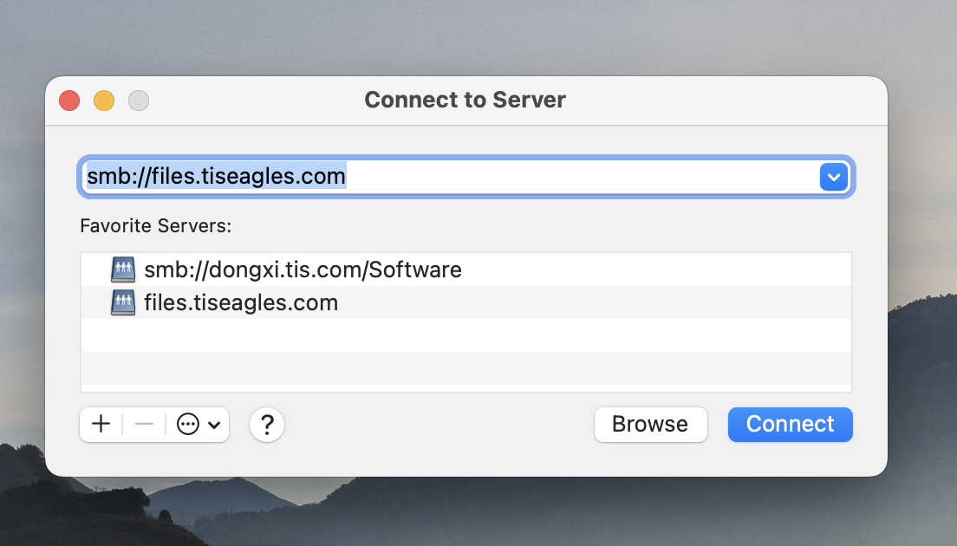The width and height of the screenshot is (957, 546).
Task: Click an empty row in favorites list
Action: coord(466,335)
